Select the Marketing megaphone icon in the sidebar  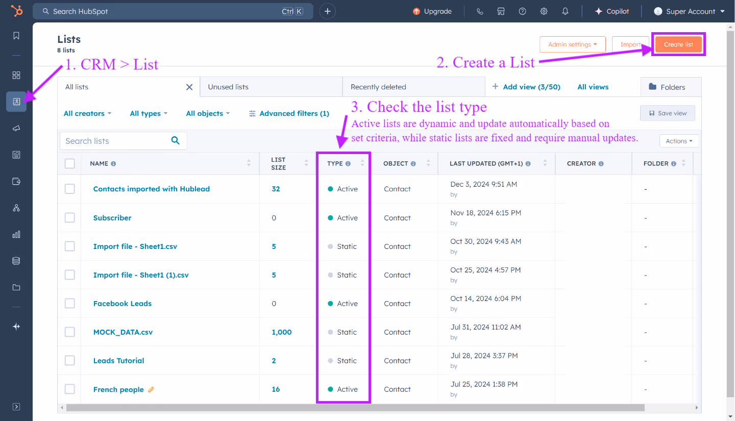coord(16,128)
